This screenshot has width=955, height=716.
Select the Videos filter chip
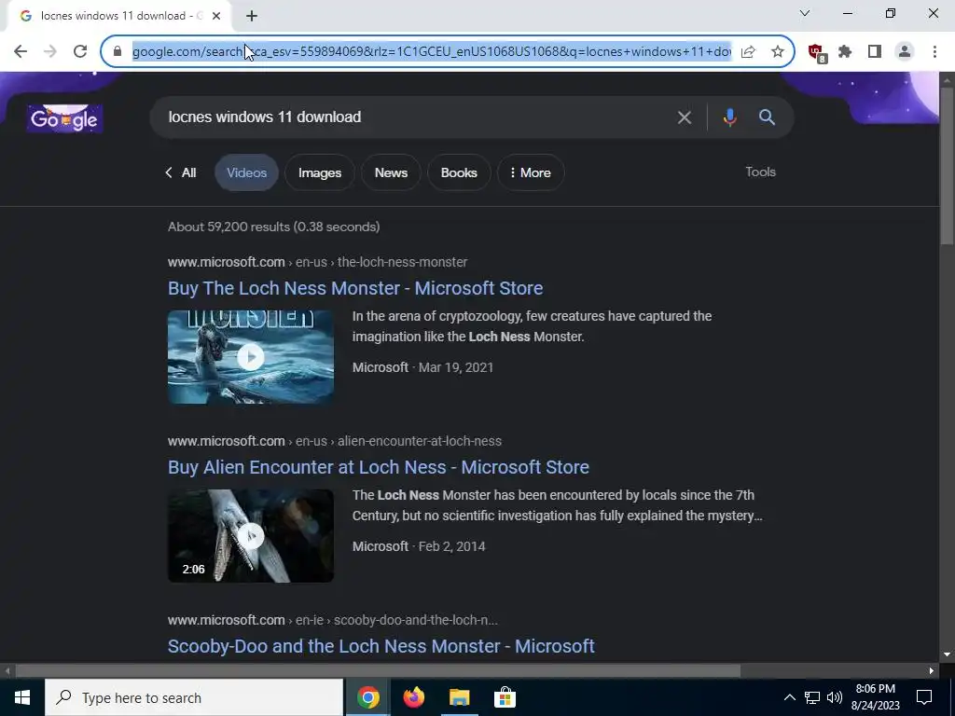(246, 172)
